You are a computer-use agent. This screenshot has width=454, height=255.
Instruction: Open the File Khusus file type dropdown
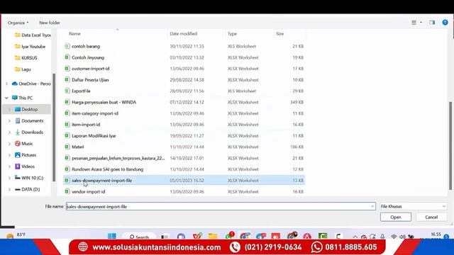414,206
